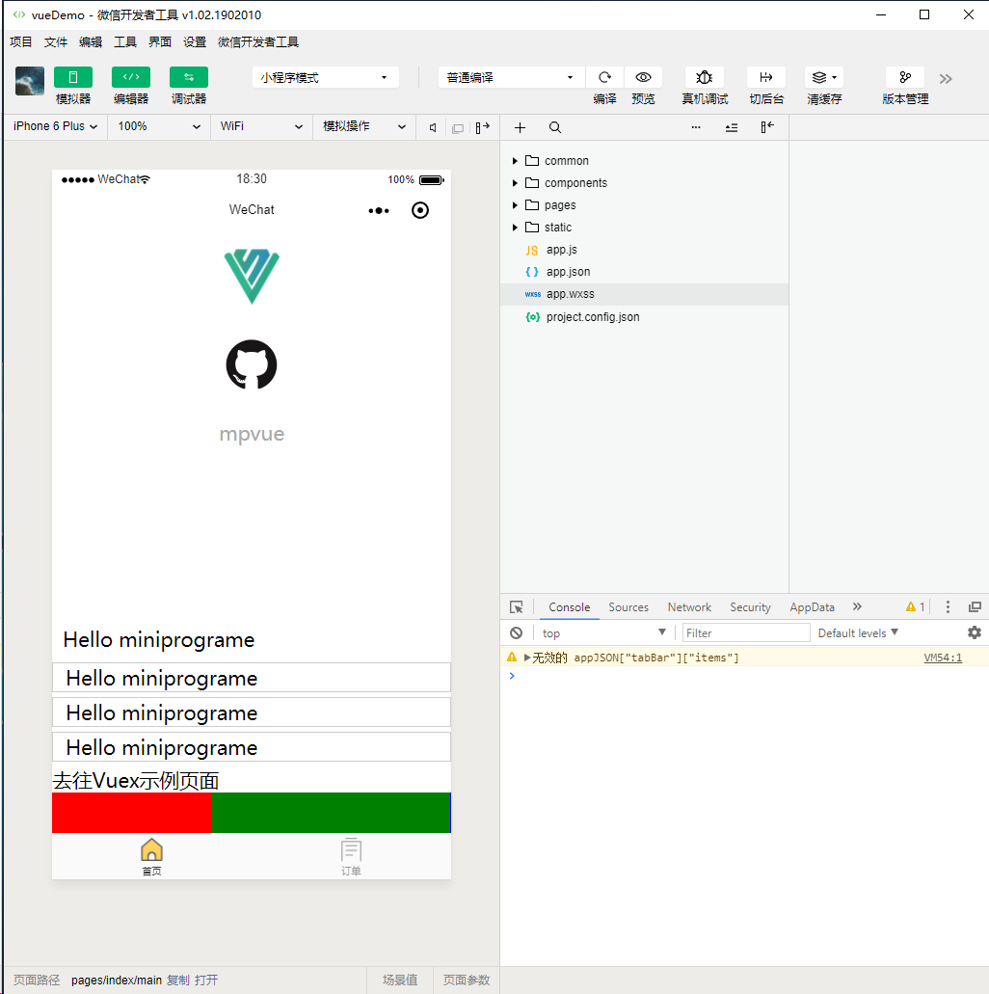Open the 模拟操作 dropdown
This screenshot has height=994, width=989.
tap(364, 126)
